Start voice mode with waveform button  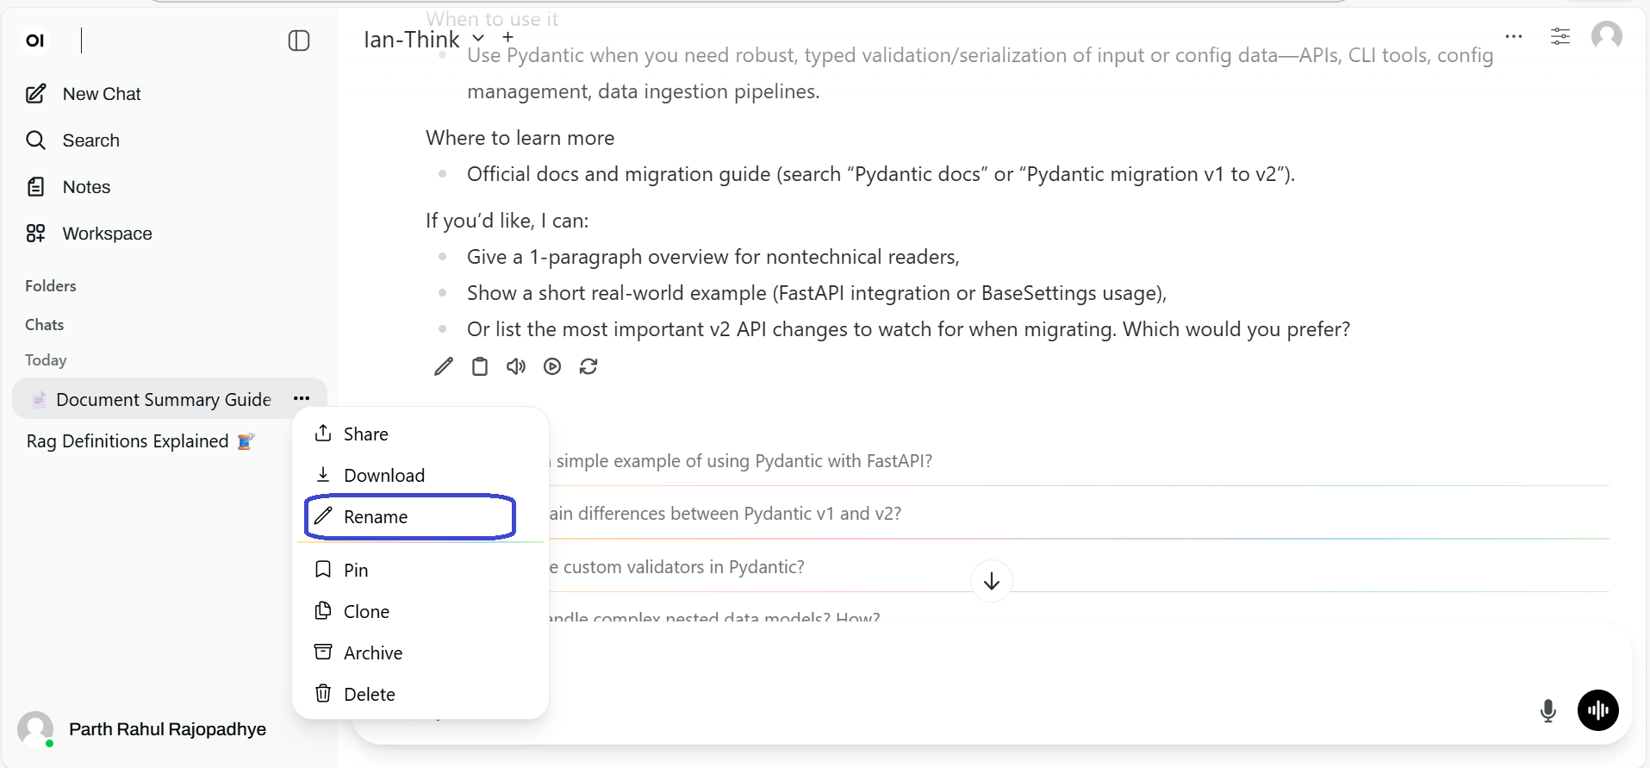coord(1598,710)
